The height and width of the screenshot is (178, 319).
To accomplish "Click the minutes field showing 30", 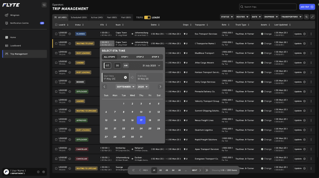I will click(x=118, y=65).
